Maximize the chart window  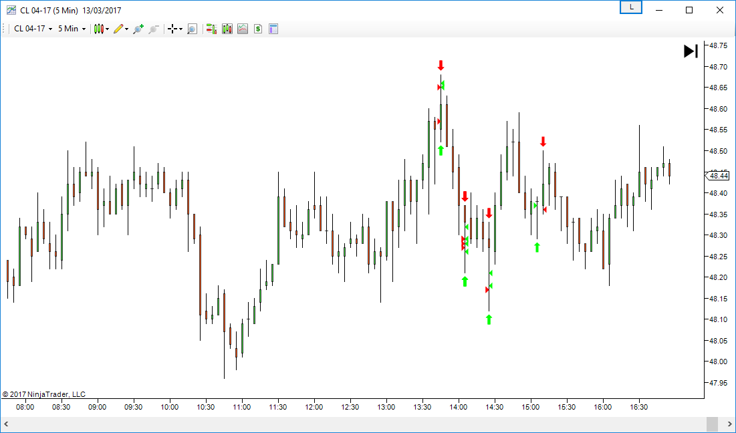(x=689, y=10)
